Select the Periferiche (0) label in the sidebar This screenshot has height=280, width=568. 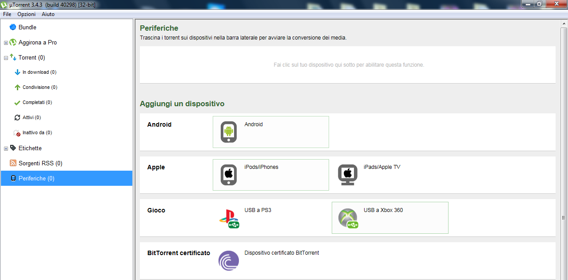pyautogui.click(x=36, y=178)
